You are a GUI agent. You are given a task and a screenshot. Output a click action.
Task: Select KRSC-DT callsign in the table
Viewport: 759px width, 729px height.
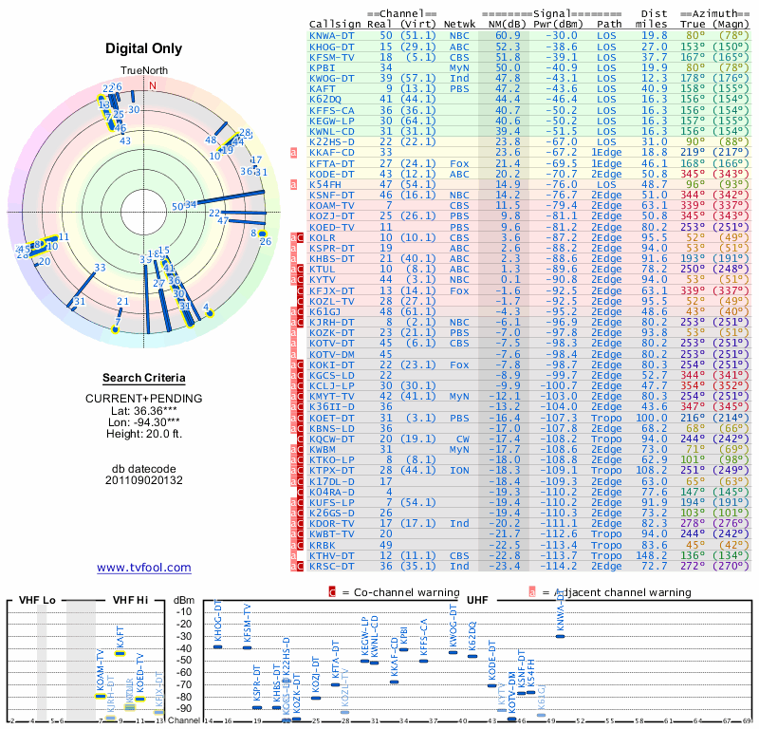tap(331, 566)
